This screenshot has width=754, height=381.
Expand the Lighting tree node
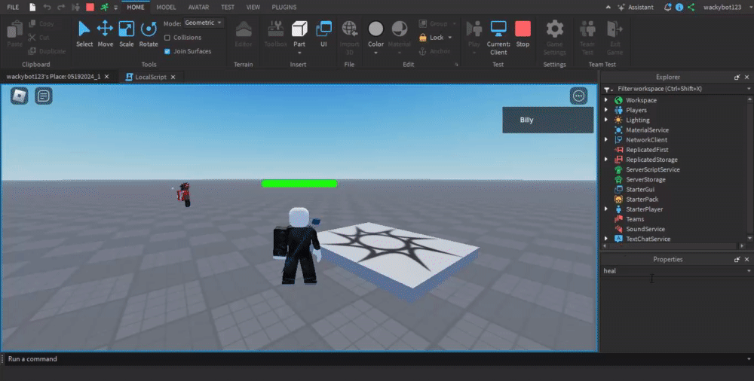click(x=606, y=120)
